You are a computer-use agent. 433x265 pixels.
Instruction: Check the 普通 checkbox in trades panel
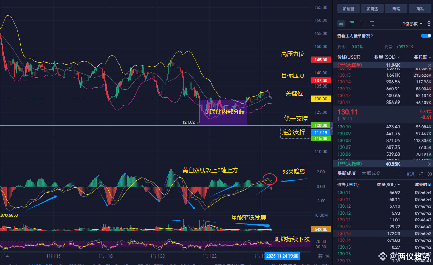click(402, 174)
